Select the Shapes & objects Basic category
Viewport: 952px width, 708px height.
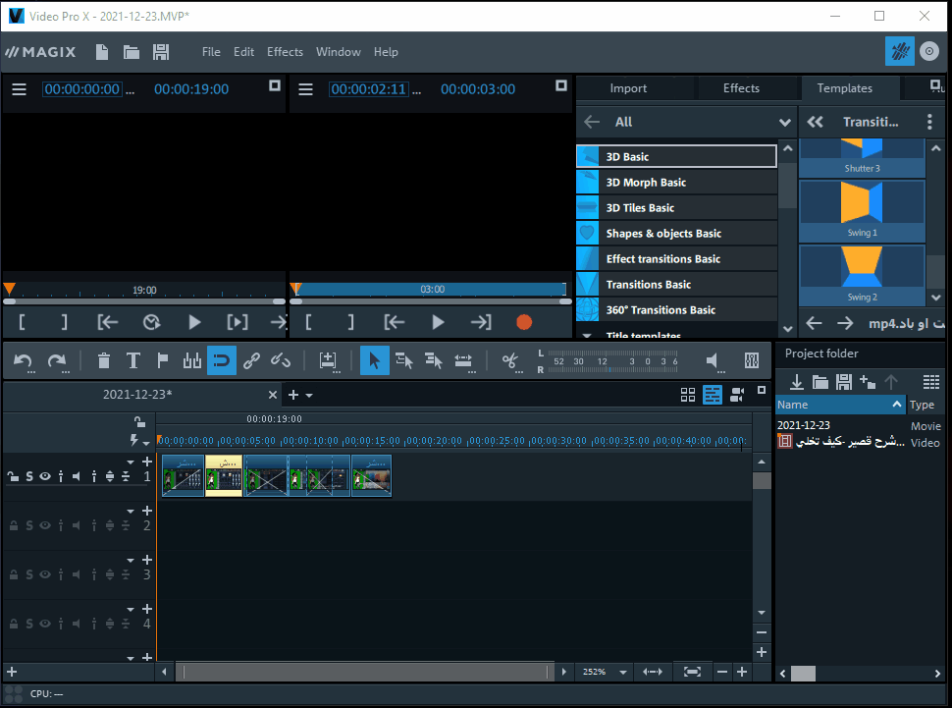coord(676,234)
